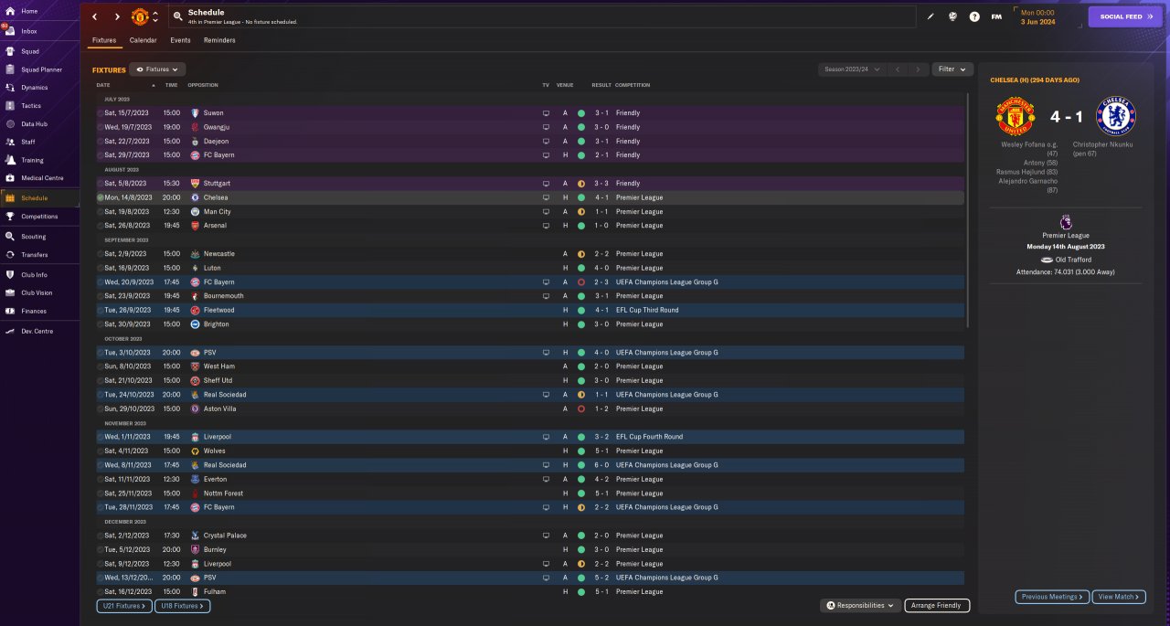The image size is (1170, 626).
Task: Open the Scouting sidebar icon
Action: coord(10,237)
